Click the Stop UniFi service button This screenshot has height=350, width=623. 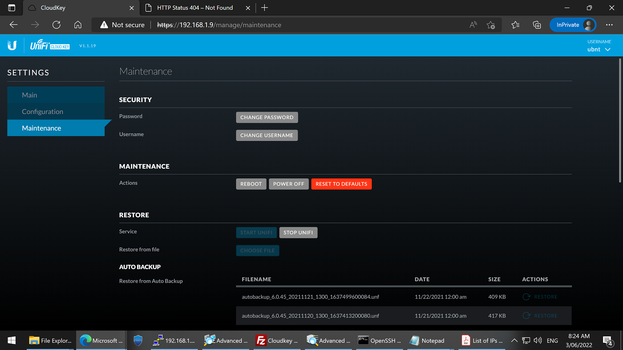(298, 232)
